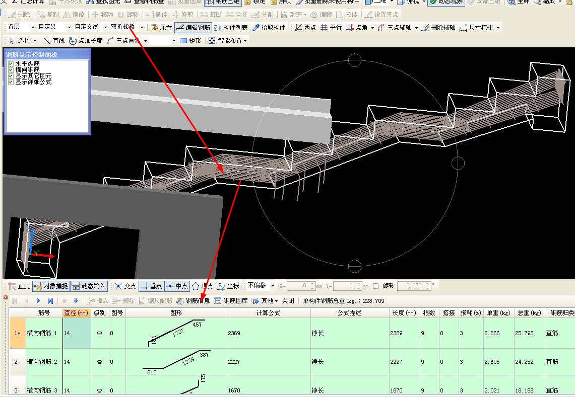The width and height of the screenshot is (575, 397).
Task: Select the 点角 point-angle axis tool
Action: coord(357,28)
